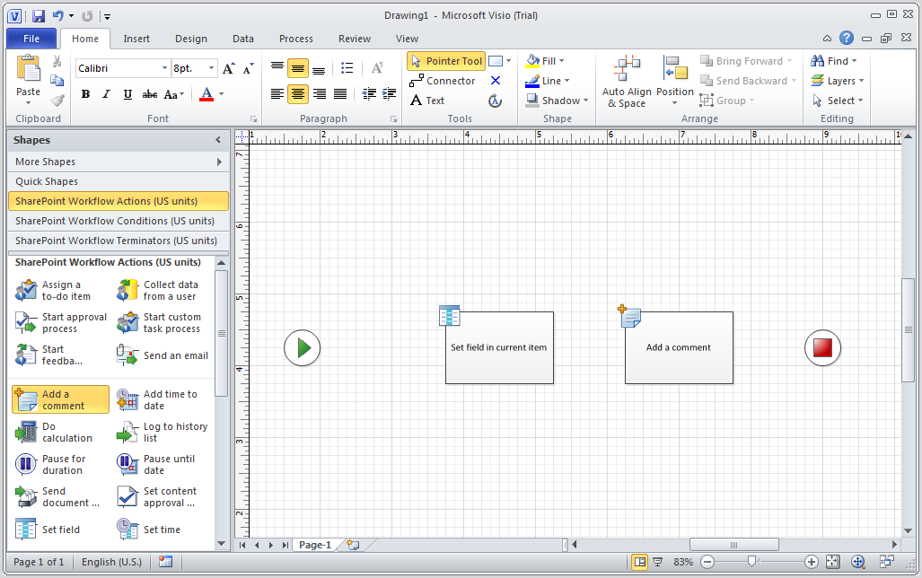Open the File tab
The image size is (922, 578).
(x=31, y=39)
